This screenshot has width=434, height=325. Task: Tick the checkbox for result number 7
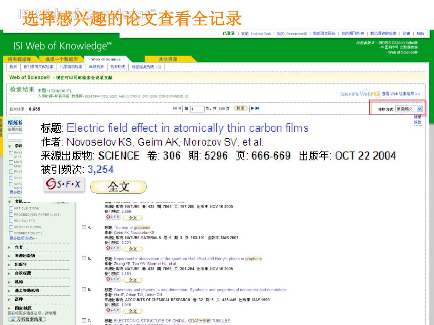click(x=84, y=320)
